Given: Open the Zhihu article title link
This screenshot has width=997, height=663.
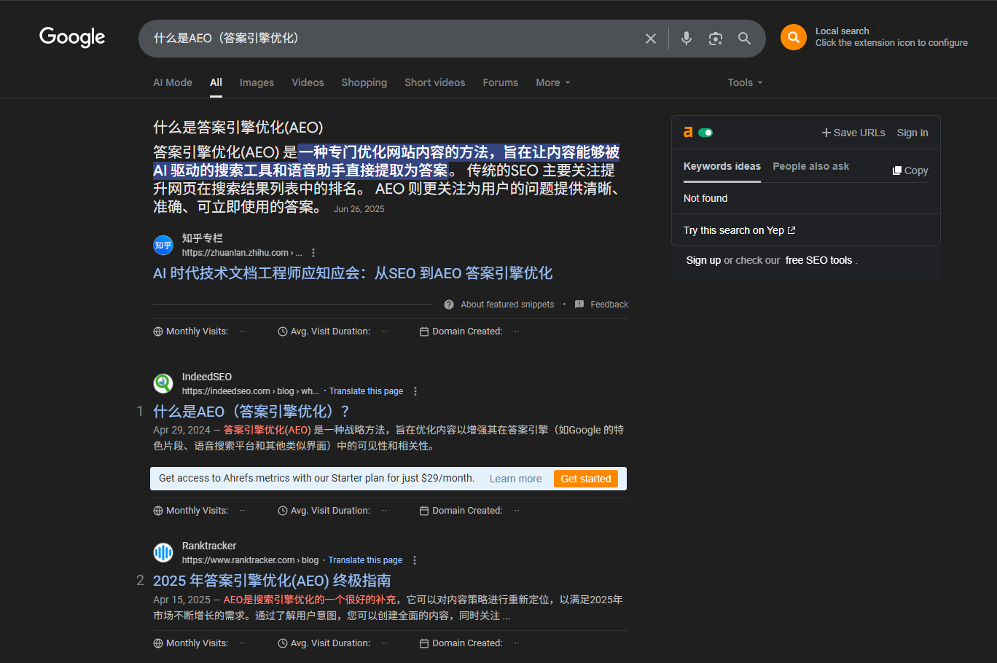Looking at the screenshot, I should coord(353,273).
